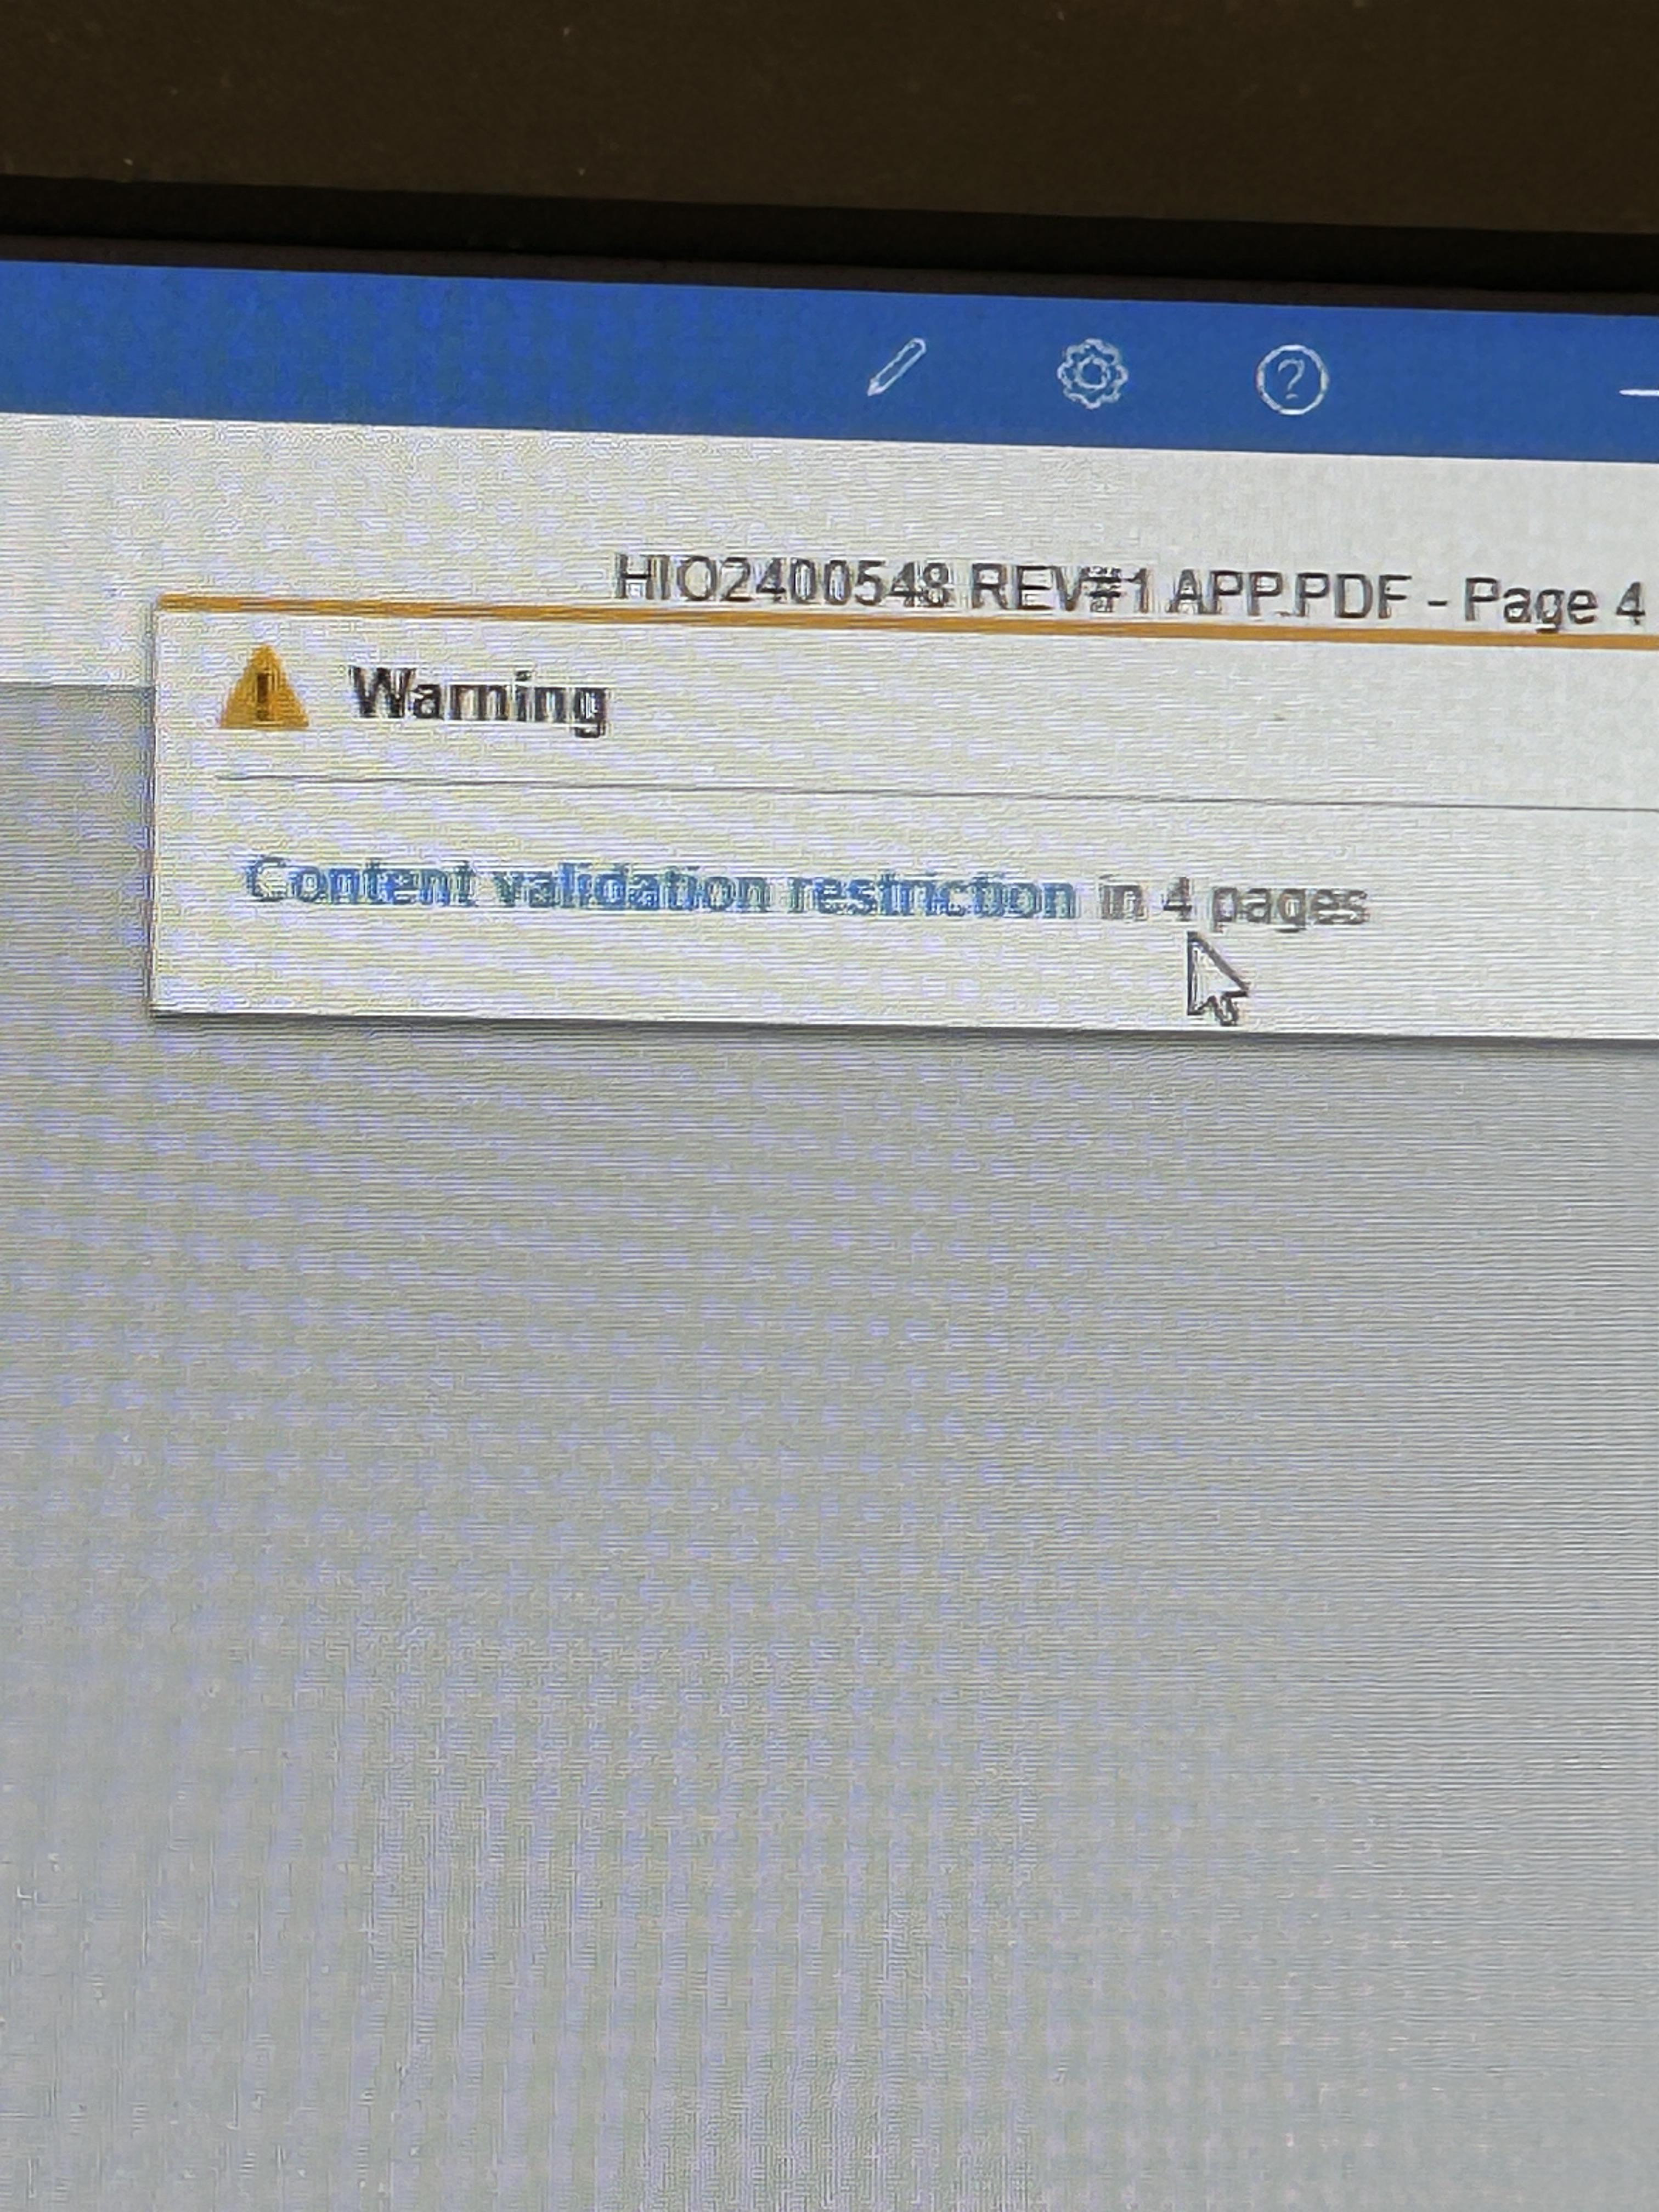
Task: Click the gray document background area
Action: point(800,1500)
